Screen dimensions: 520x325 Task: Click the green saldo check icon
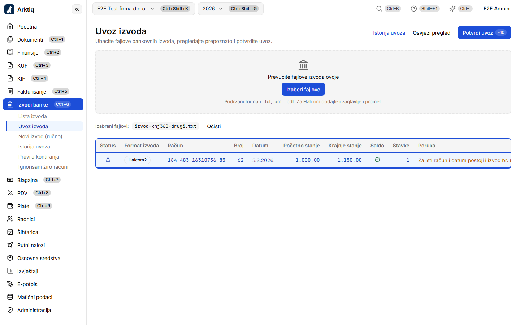pos(377,160)
